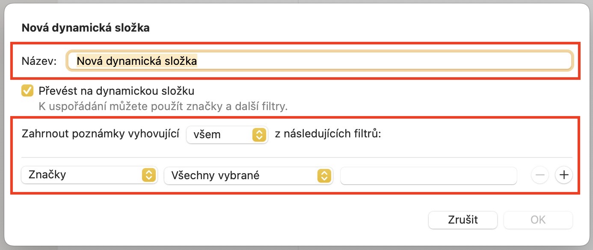Confirm with the "OK" button
593x250 pixels.
[x=538, y=220]
